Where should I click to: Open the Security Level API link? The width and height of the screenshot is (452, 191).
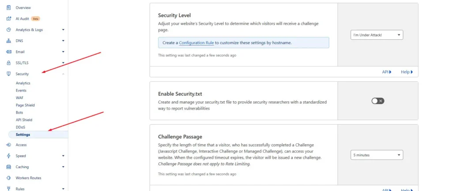pos(387,72)
